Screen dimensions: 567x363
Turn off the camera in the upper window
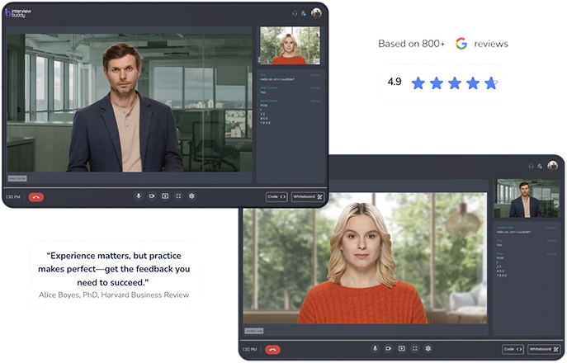click(x=152, y=196)
